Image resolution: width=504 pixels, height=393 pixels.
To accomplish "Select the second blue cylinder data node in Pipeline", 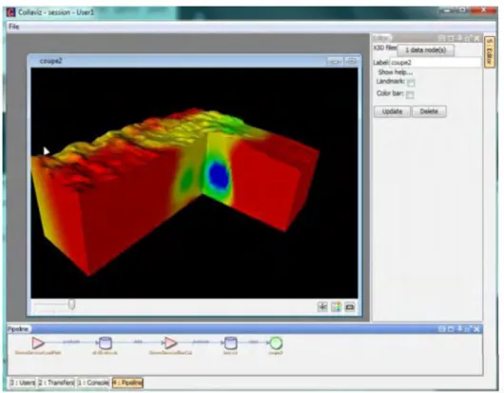I will pyautogui.click(x=230, y=344).
